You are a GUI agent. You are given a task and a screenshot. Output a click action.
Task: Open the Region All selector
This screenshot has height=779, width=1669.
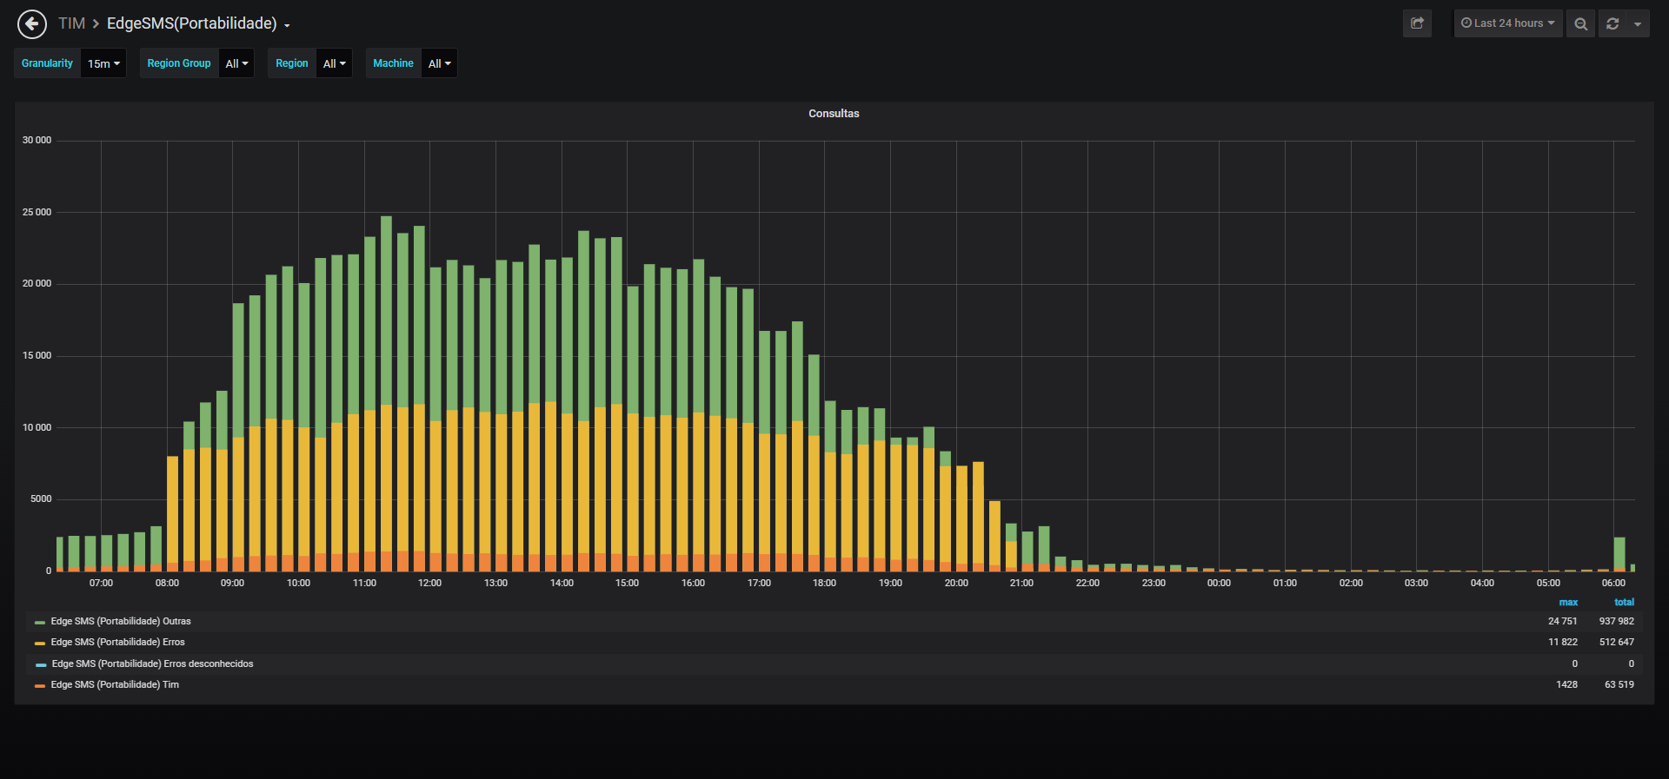pyautogui.click(x=334, y=63)
